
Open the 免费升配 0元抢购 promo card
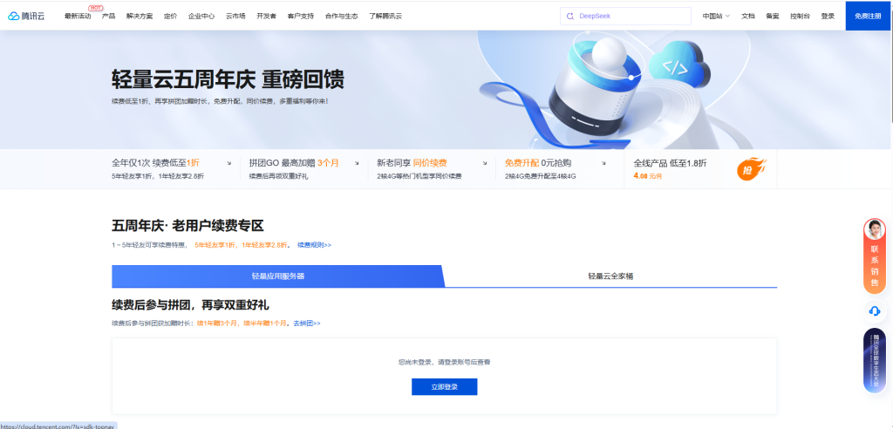coord(559,169)
